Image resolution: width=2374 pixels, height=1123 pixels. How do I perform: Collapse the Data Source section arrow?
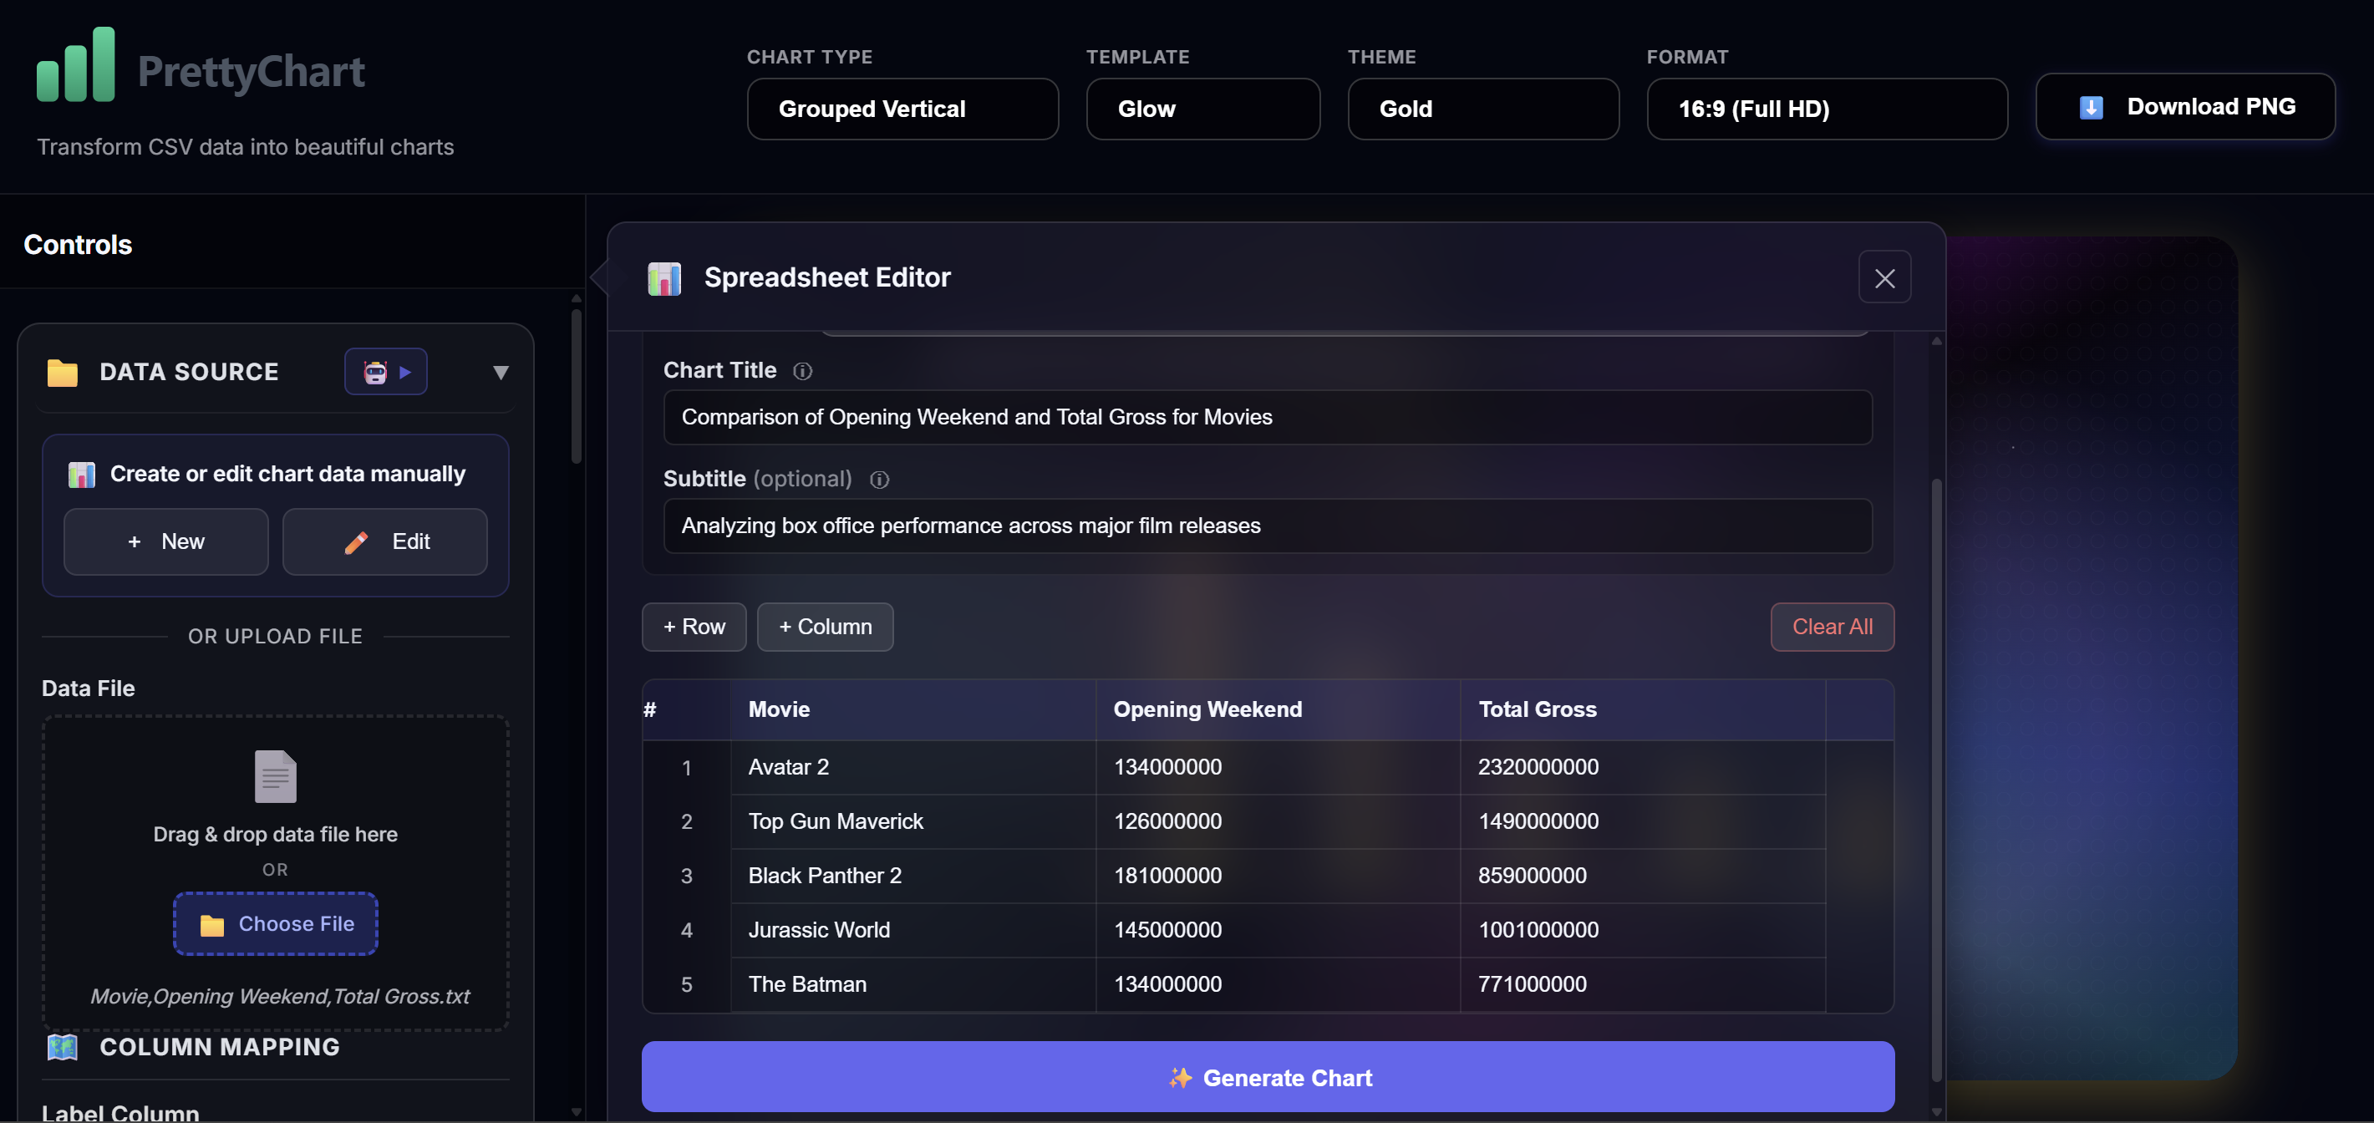coord(501,372)
